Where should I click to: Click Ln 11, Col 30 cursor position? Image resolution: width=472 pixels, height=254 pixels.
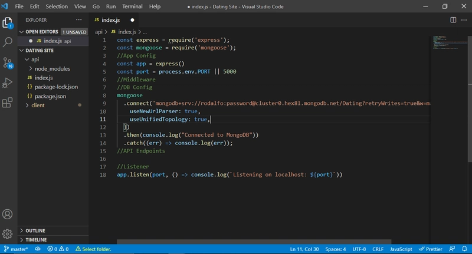tap(304, 249)
